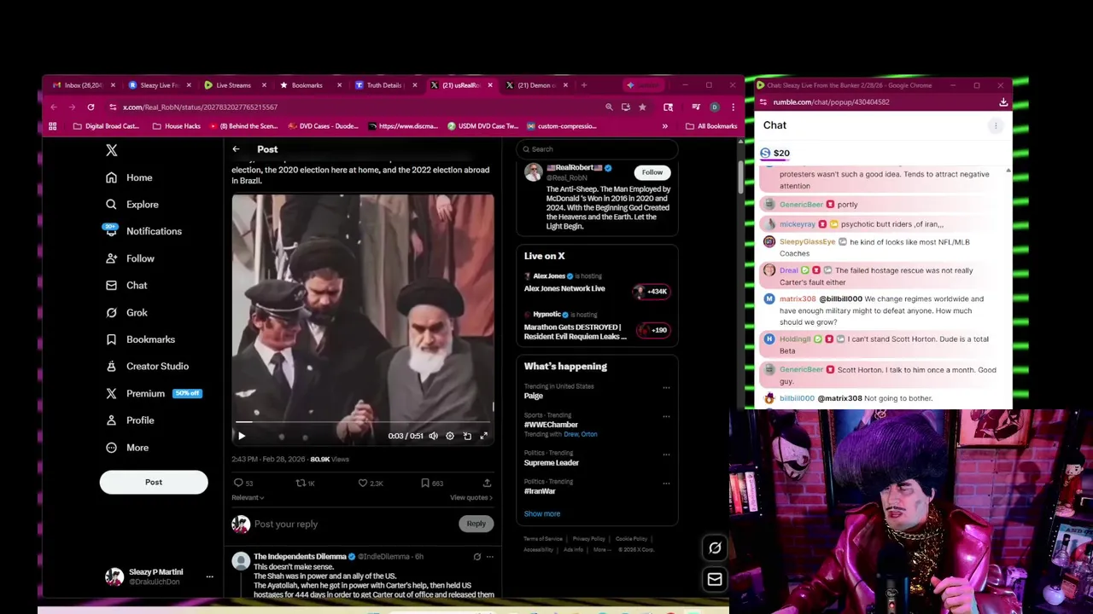The height and width of the screenshot is (614, 1093).
Task: Open the Paige trending topic
Action: click(x=534, y=397)
